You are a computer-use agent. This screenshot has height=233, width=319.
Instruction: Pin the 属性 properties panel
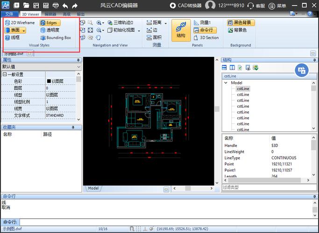78,60
